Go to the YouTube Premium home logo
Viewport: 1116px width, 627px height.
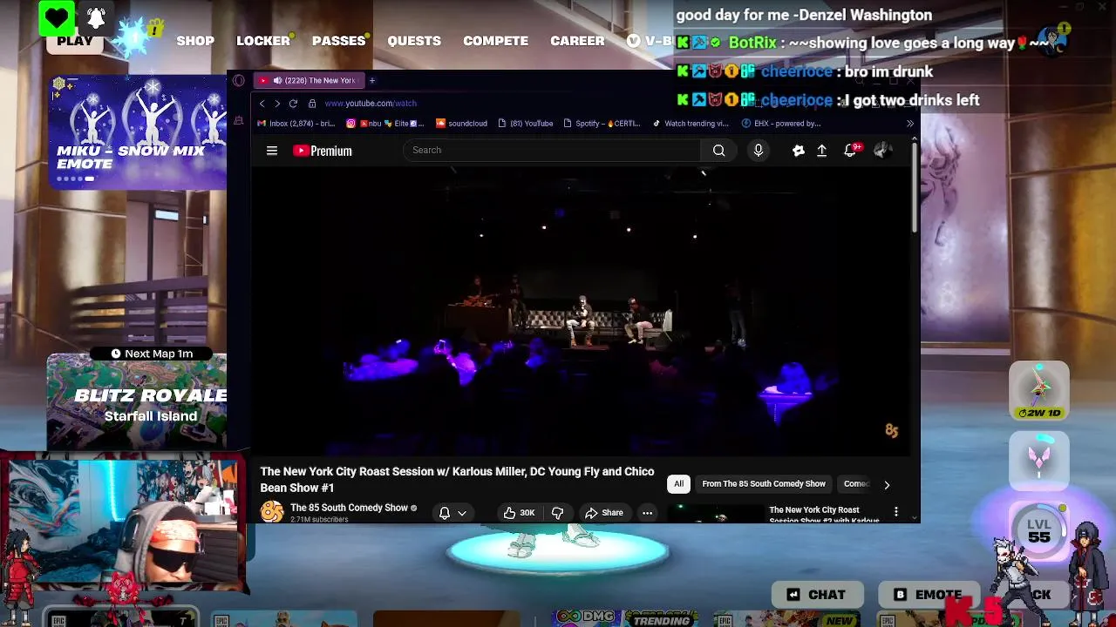coord(323,151)
